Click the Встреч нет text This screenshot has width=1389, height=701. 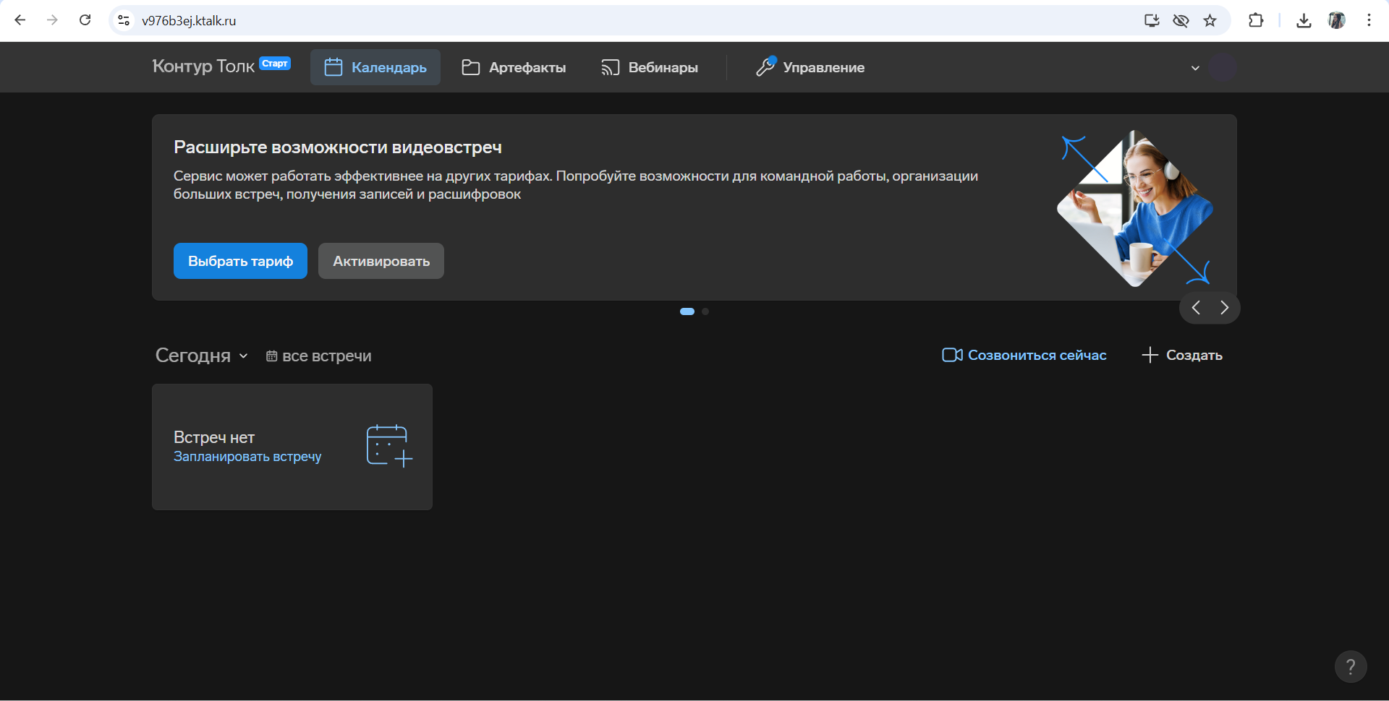214,437
